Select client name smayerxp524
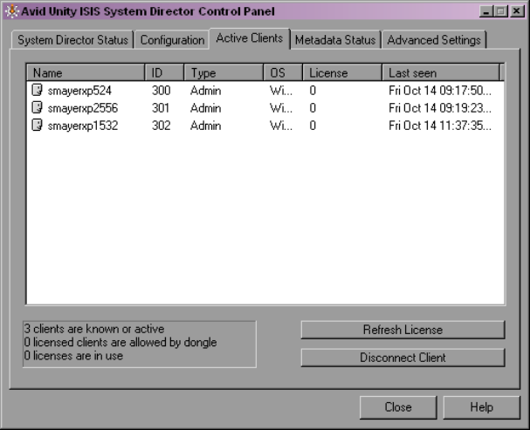 (x=79, y=91)
